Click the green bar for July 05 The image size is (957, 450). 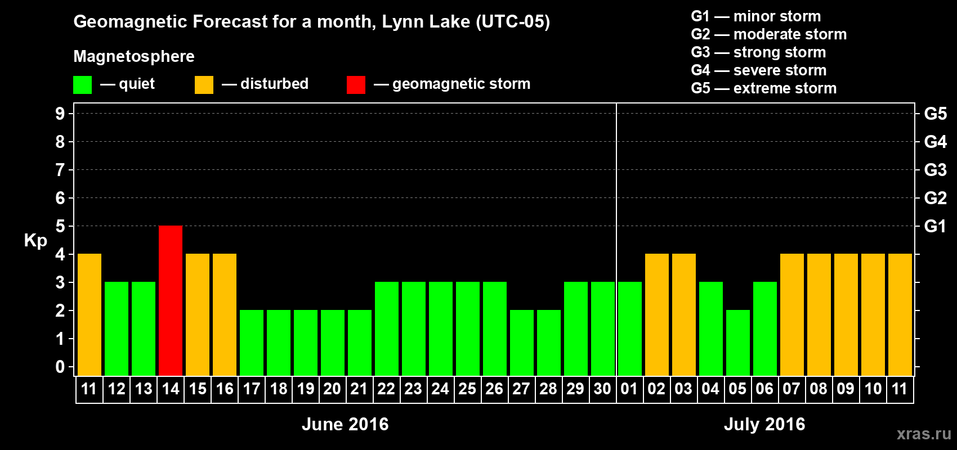pyautogui.click(x=738, y=343)
